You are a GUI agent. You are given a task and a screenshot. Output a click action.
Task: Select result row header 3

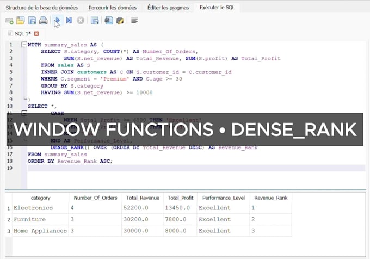coord(9,231)
